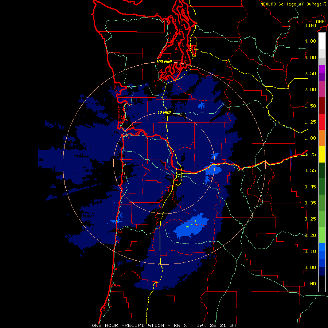Click the 0.75 legend value

[310, 155]
